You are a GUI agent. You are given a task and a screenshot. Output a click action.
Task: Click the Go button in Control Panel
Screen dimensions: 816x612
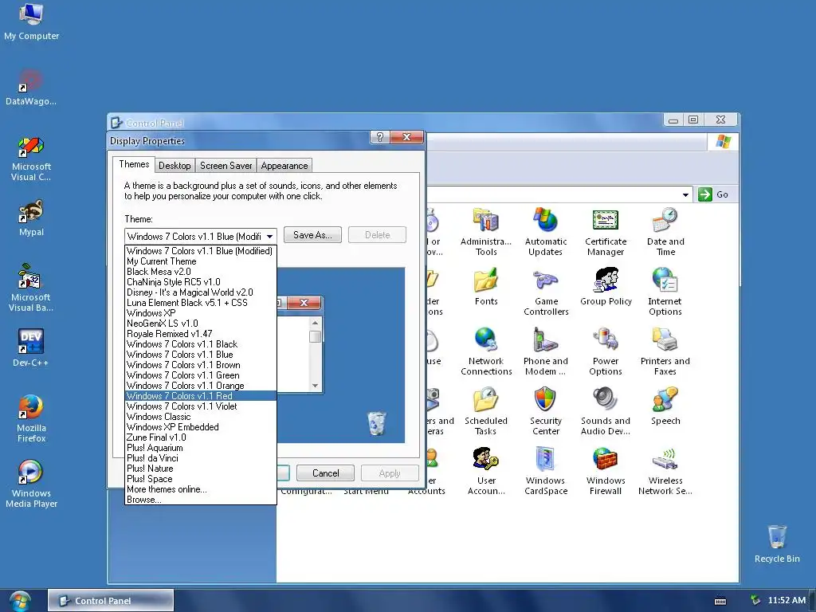[713, 194]
